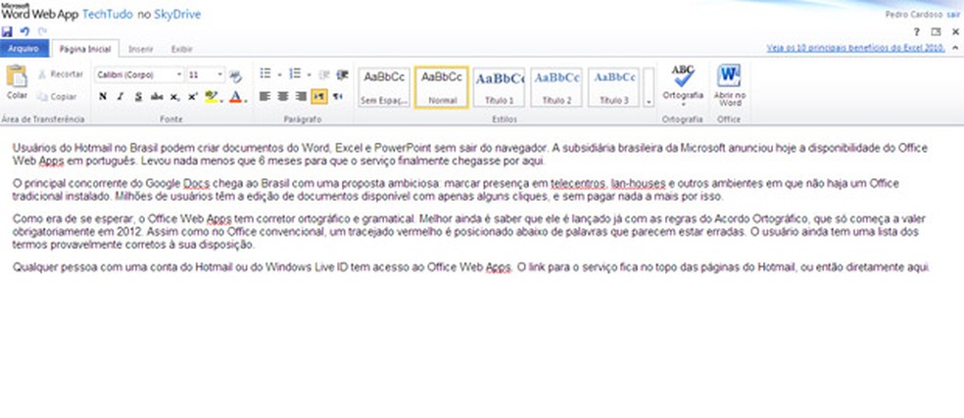Open the 10 principais benefícios link

tap(856, 47)
